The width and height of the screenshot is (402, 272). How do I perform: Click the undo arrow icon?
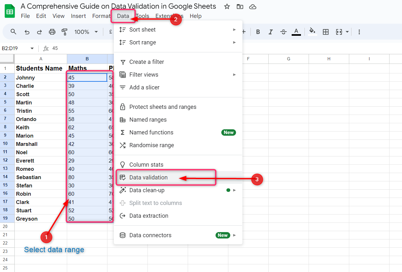[27, 32]
